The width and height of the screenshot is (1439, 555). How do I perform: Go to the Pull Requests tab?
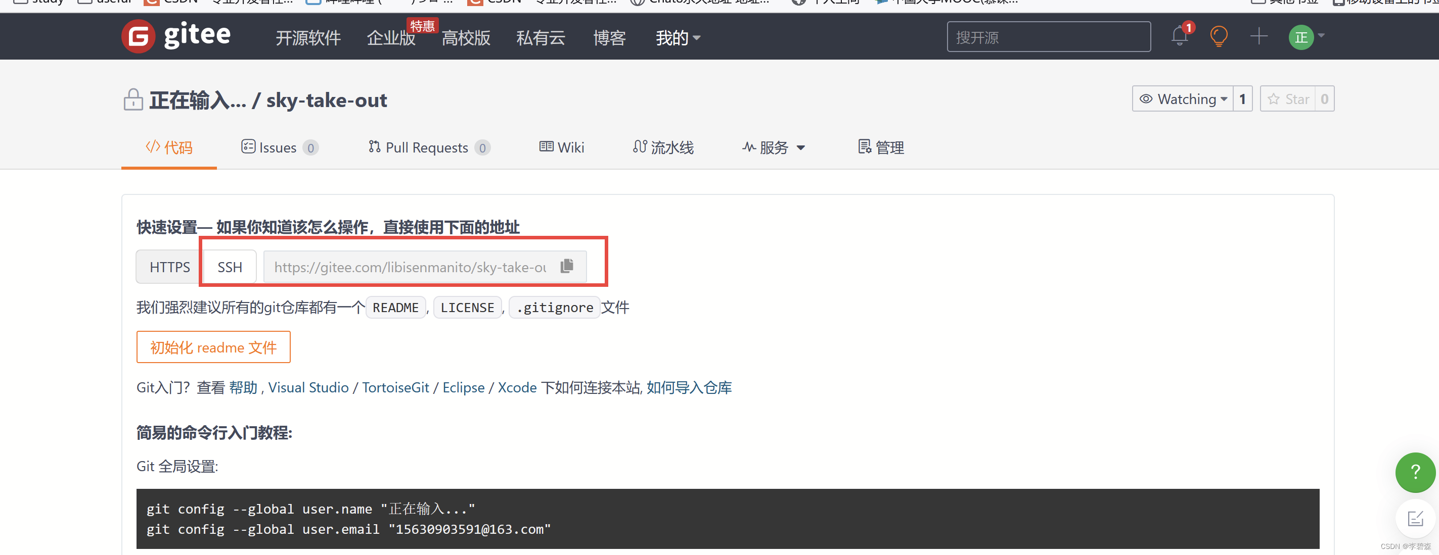click(427, 148)
